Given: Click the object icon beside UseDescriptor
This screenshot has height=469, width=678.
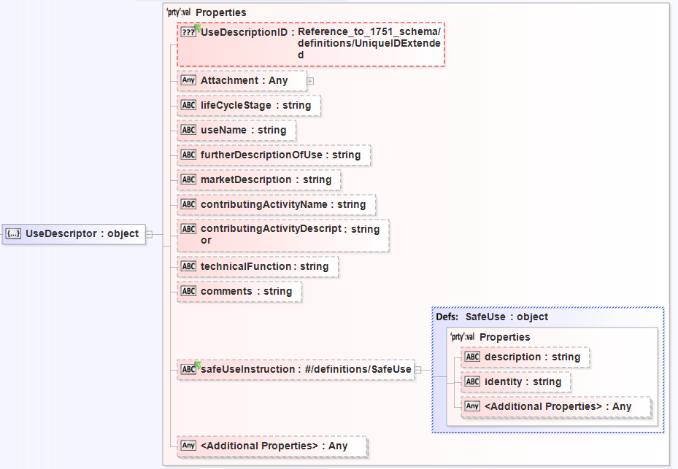Looking at the screenshot, I should (x=13, y=234).
